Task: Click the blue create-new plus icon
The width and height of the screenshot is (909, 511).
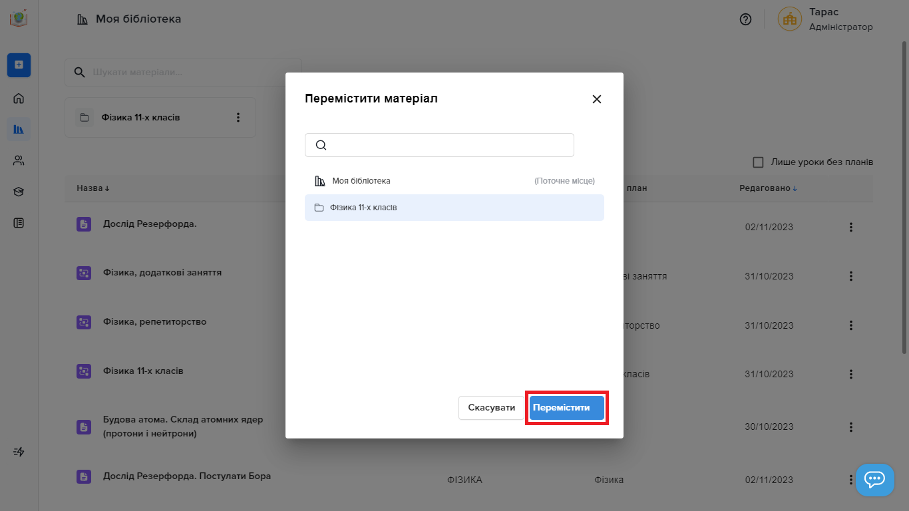Action: [x=19, y=65]
